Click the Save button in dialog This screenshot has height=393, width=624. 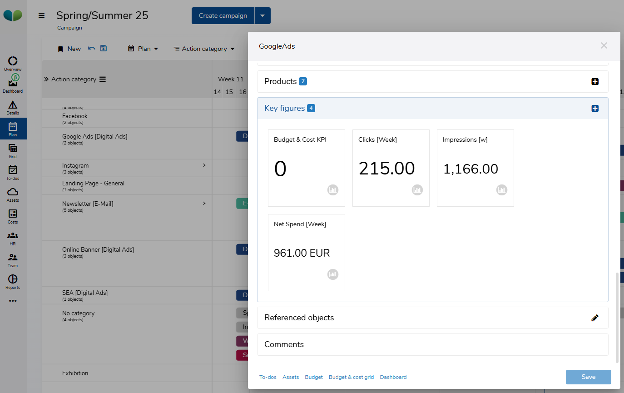click(589, 377)
